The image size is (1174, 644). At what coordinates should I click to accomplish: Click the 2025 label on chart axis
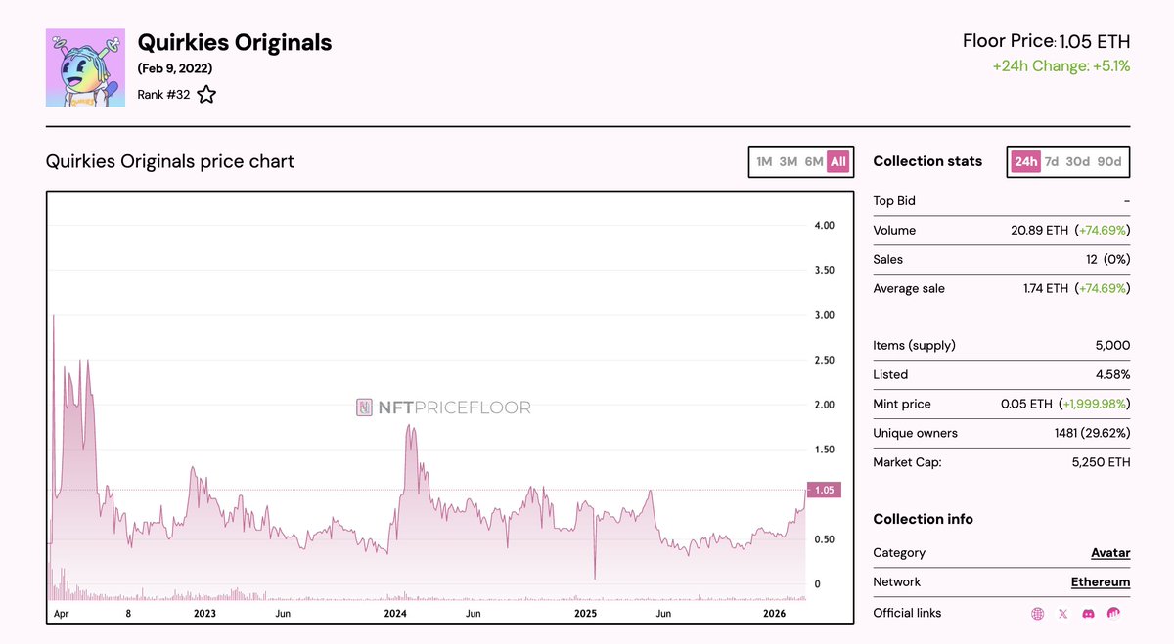[585, 614]
